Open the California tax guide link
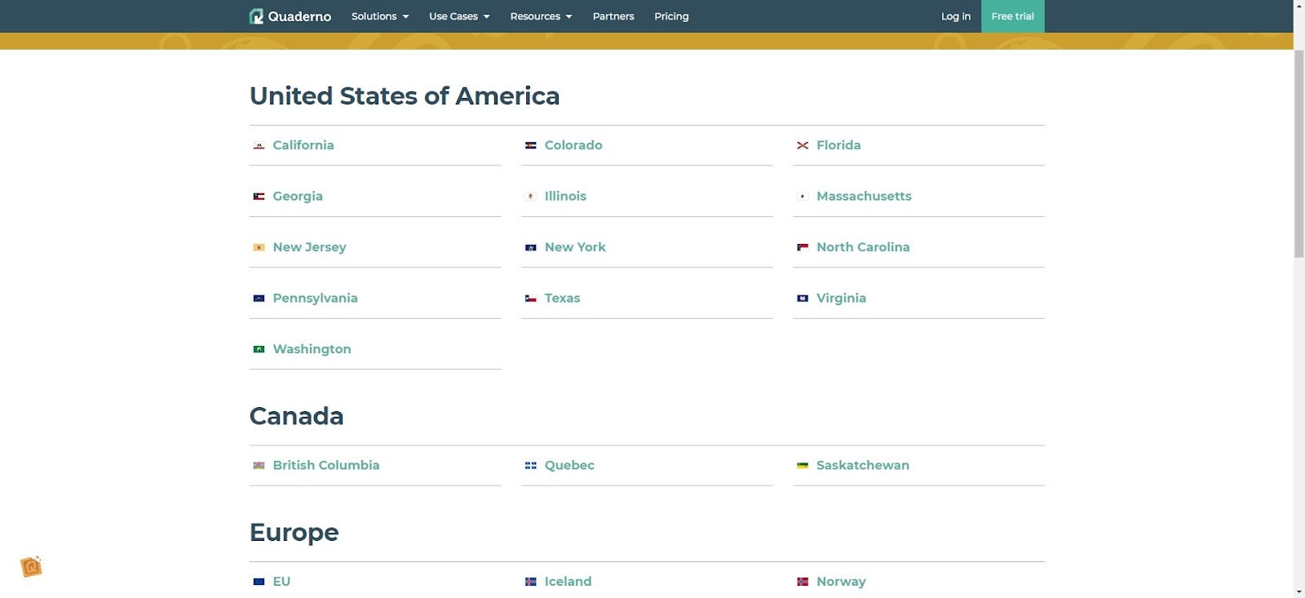Image resolution: width=1305 pixels, height=598 pixels. coord(303,145)
